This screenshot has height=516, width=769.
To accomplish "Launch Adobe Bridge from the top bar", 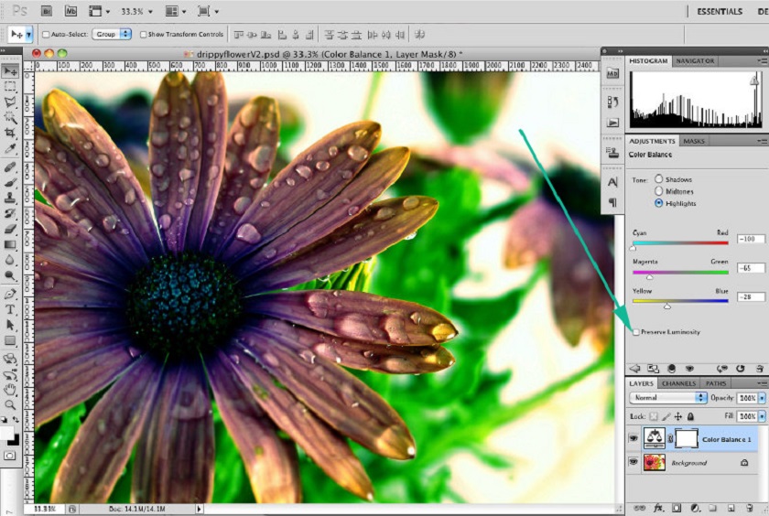I will [46, 11].
